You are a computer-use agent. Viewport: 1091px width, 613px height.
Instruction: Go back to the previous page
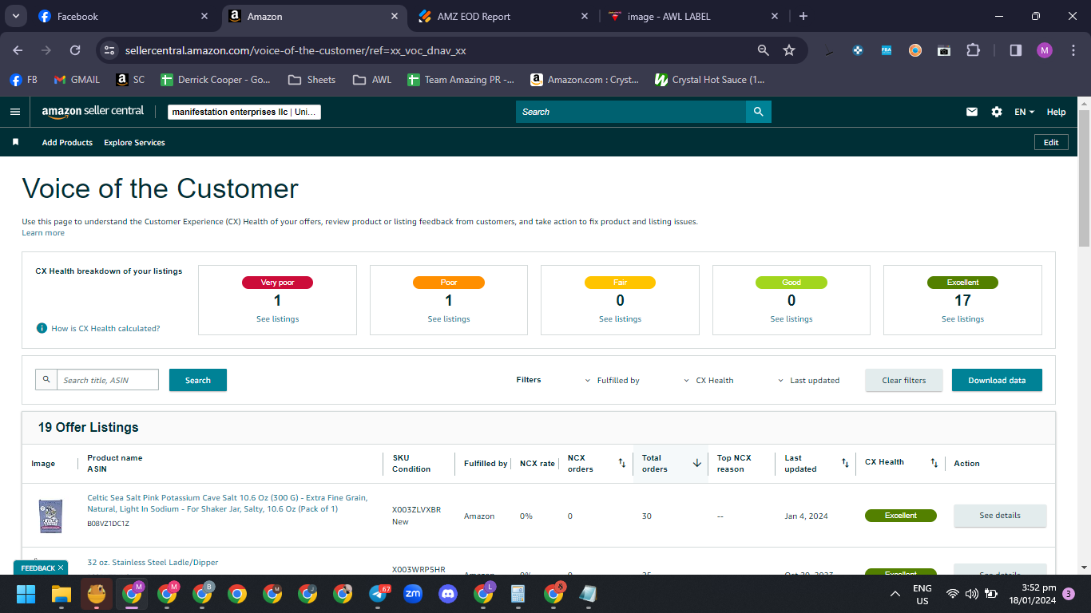click(18, 50)
